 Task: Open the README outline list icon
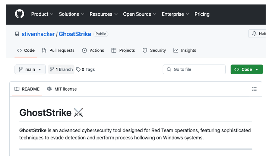click(254, 89)
